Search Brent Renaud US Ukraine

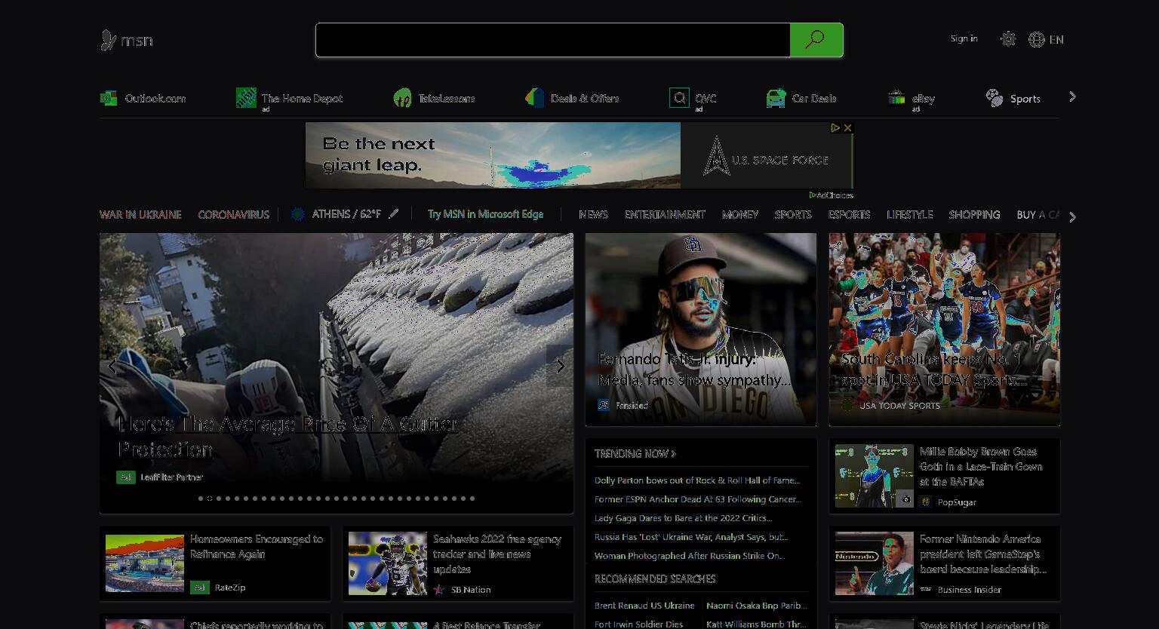tap(644, 606)
